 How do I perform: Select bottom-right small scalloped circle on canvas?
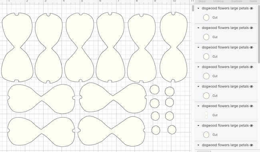[172, 130]
